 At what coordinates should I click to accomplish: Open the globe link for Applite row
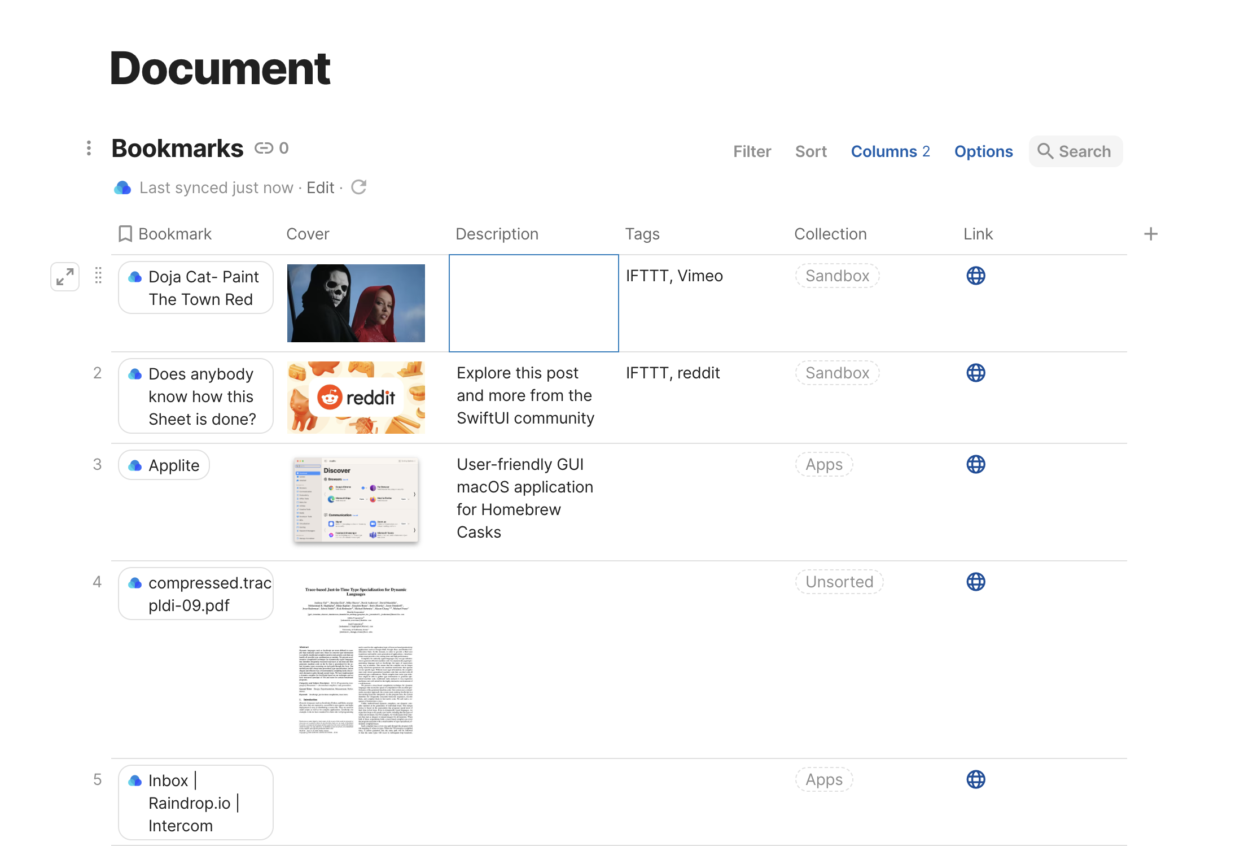point(975,464)
